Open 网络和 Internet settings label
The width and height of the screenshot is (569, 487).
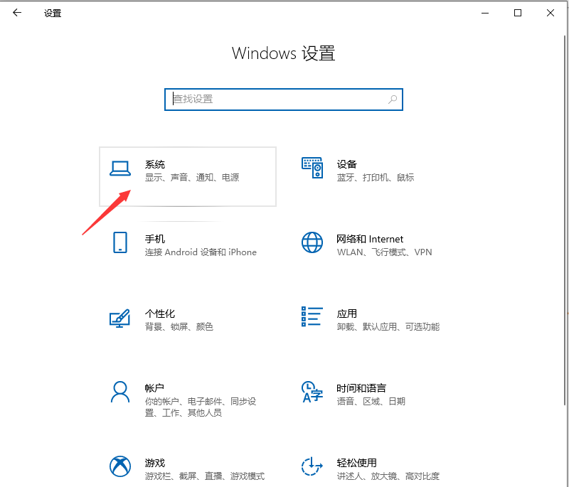pyautogui.click(x=370, y=239)
